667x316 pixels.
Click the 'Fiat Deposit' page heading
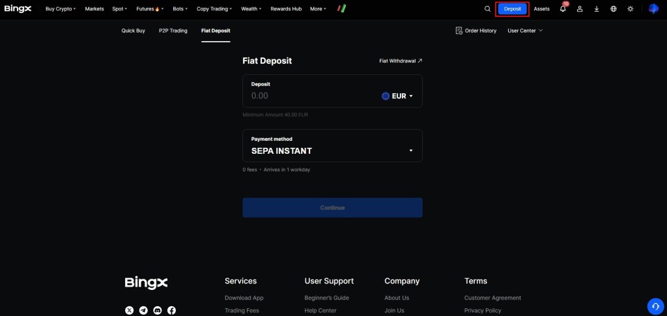coord(267,61)
